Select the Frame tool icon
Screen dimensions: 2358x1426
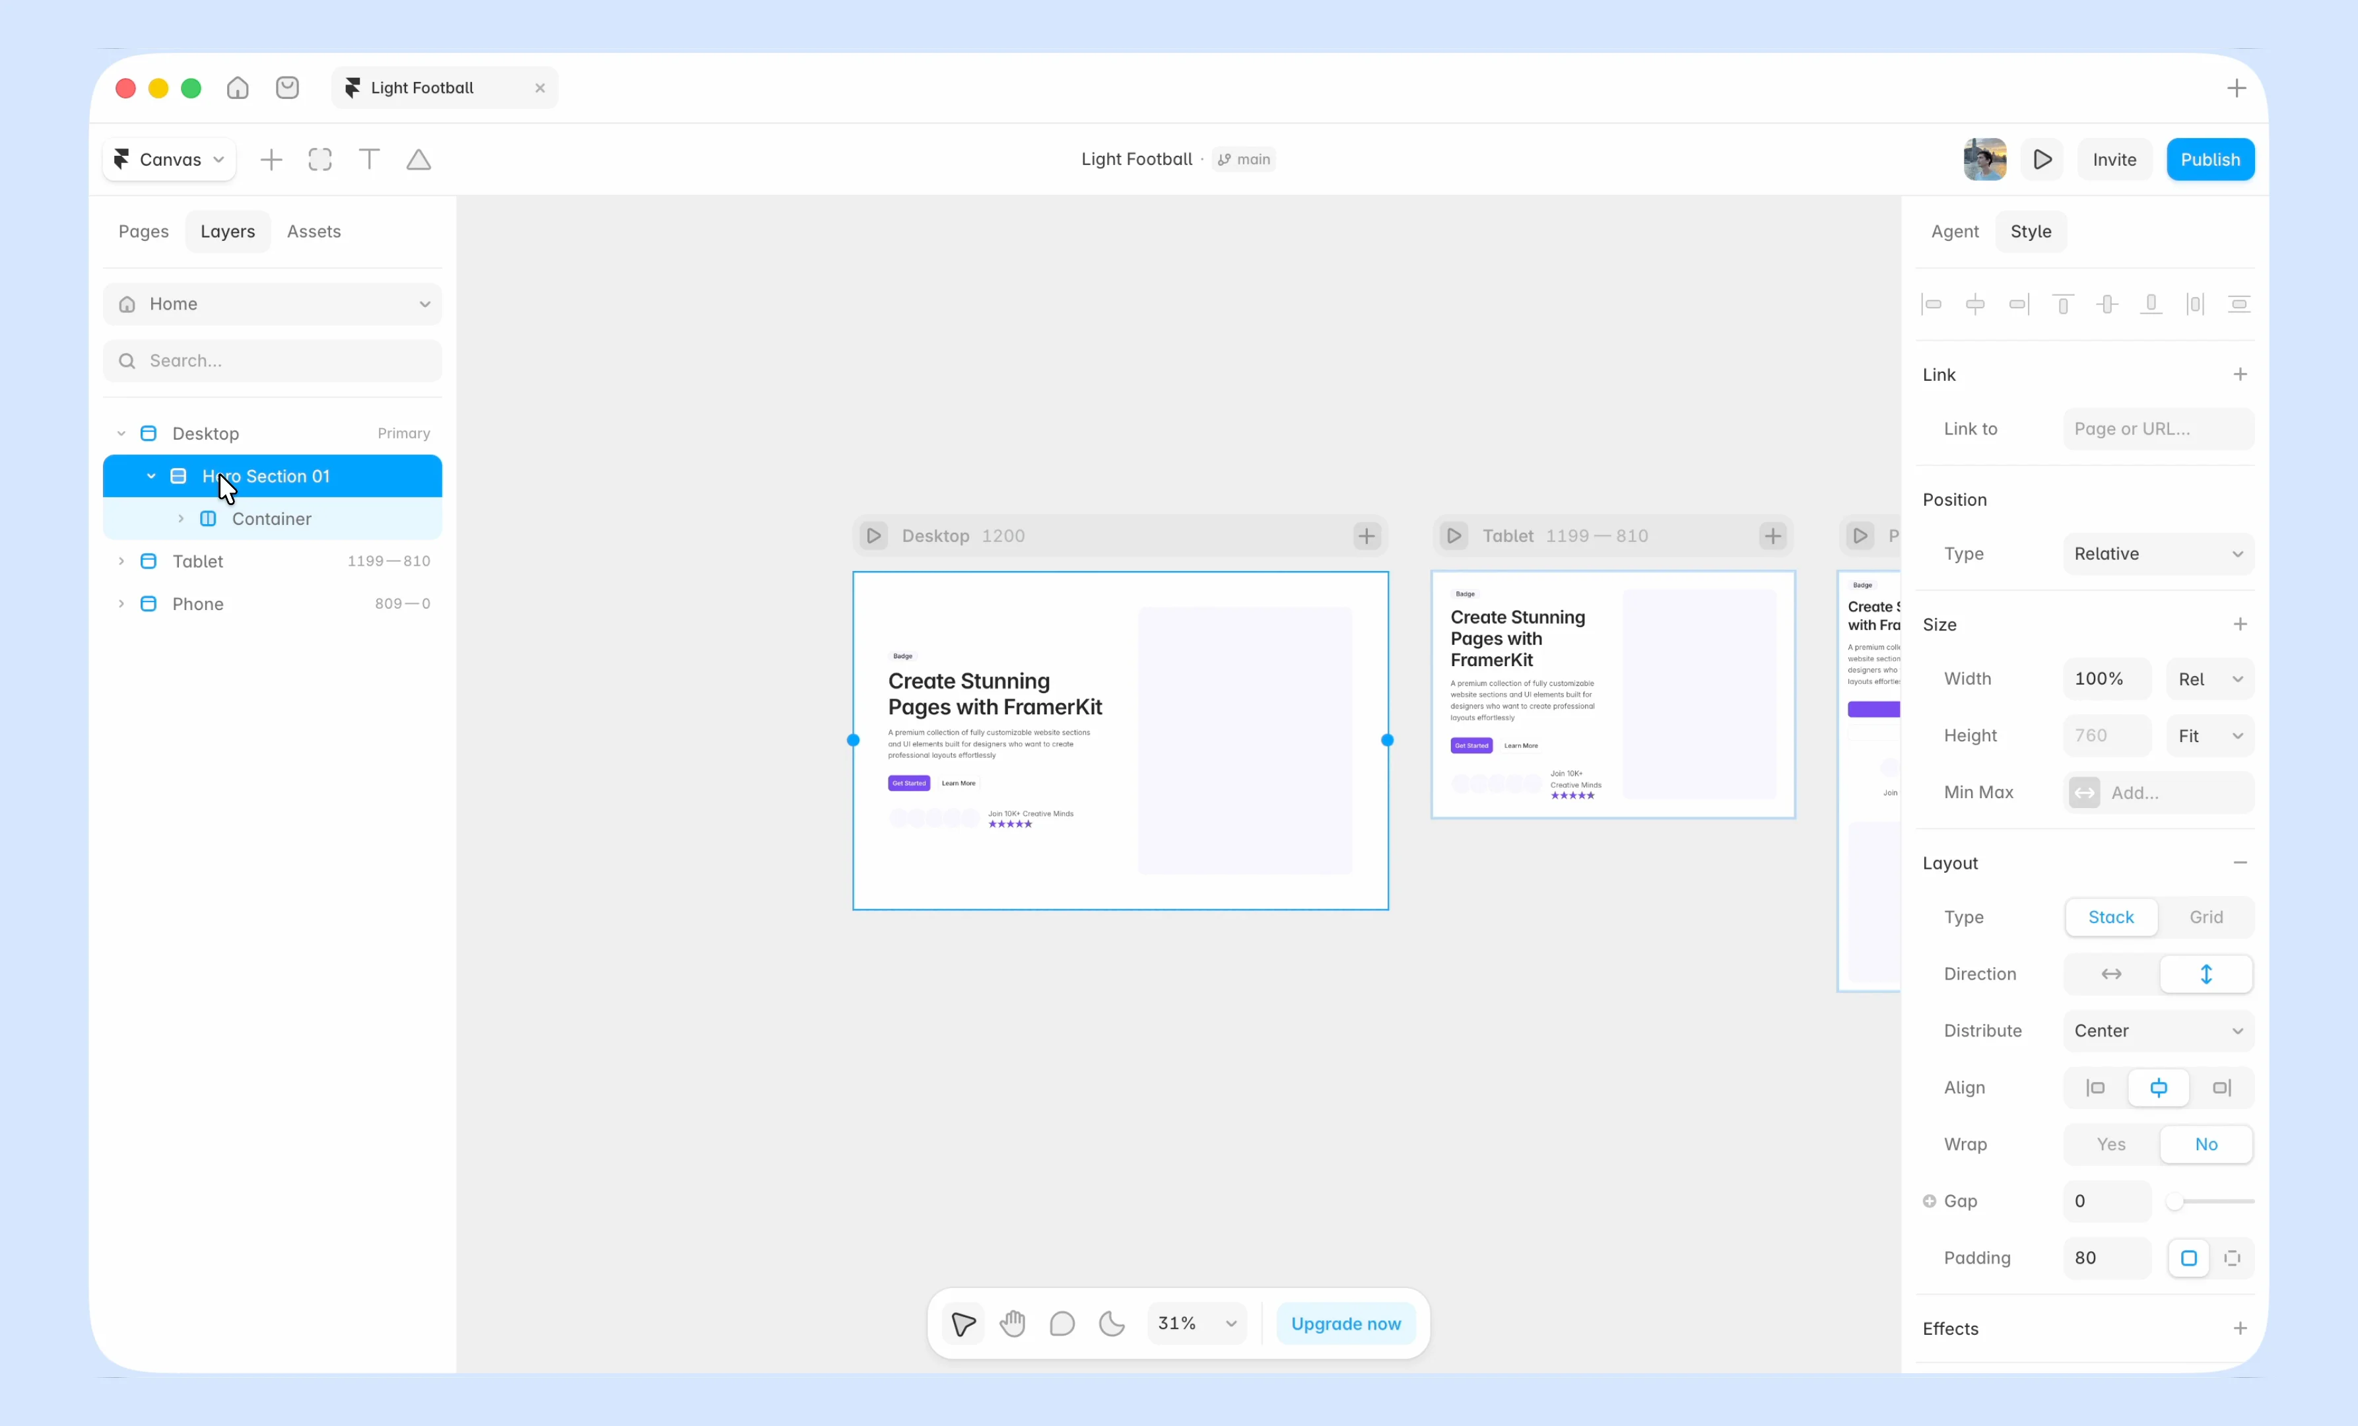pos(321,160)
